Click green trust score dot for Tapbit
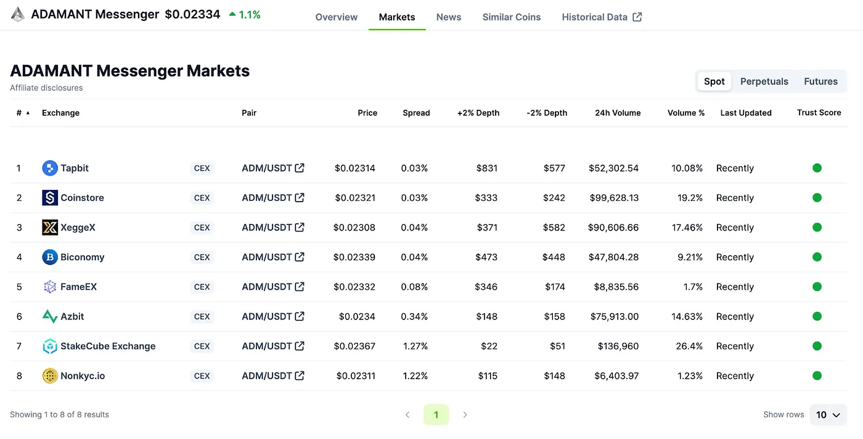 tap(817, 168)
